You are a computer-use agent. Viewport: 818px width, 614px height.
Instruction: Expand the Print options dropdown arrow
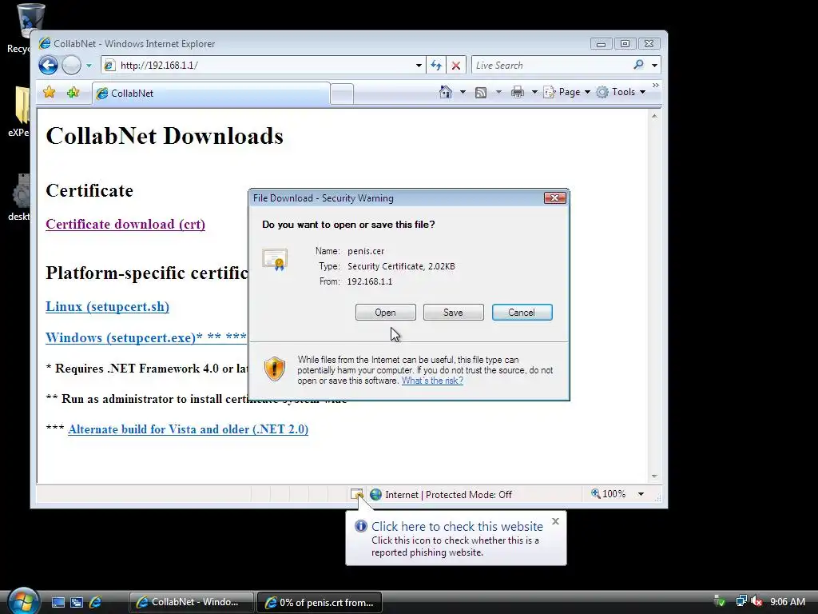point(534,93)
